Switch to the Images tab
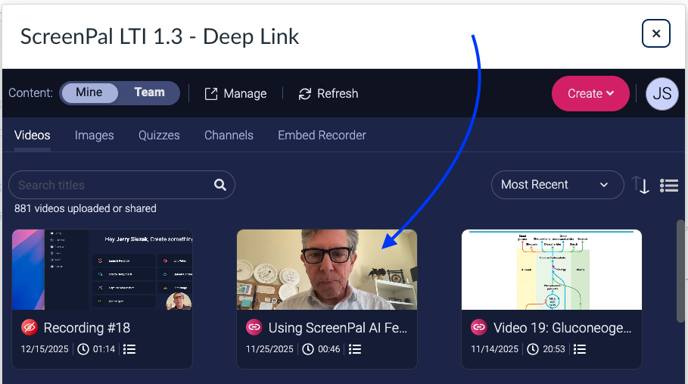The width and height of the screenshot is (688, 384). click(95, 135)
